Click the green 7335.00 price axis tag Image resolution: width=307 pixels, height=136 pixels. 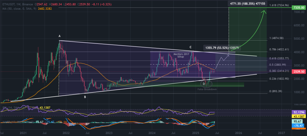[299, 7]
